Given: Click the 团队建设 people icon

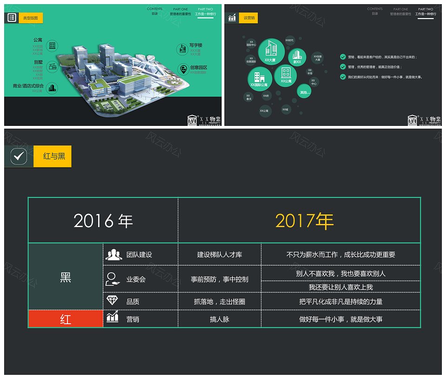Looking at the screenshot, I should [x=113, y=255].
